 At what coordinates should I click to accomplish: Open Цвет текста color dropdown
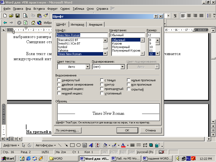click(87, 67)
